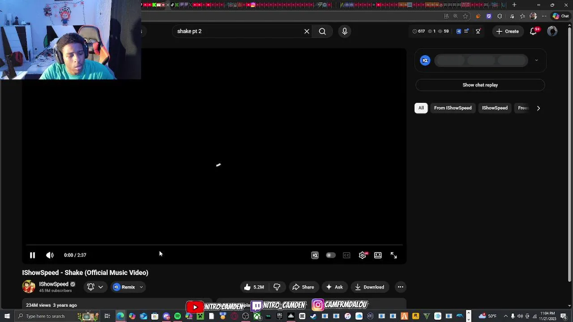Show hidden tray icons chevron
The height and width of the screenshot is (322, 573).
point(506,316)
